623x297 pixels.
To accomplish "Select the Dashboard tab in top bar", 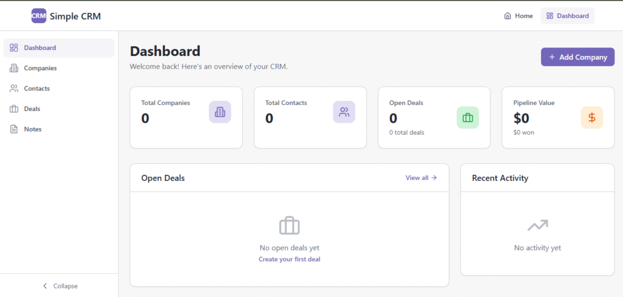I will [567, 16].
